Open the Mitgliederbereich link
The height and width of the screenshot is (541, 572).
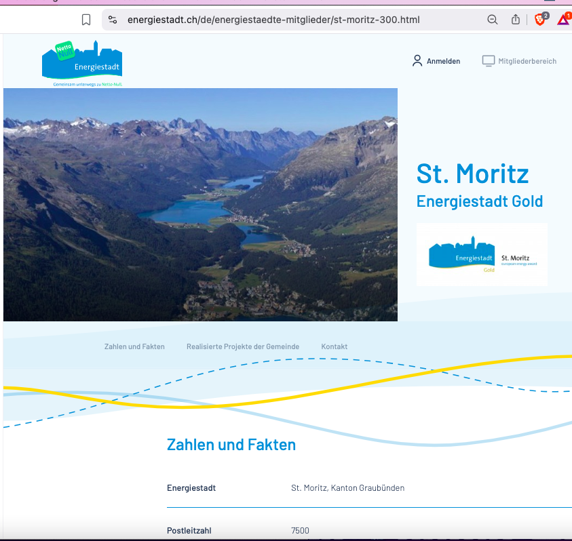527,61
